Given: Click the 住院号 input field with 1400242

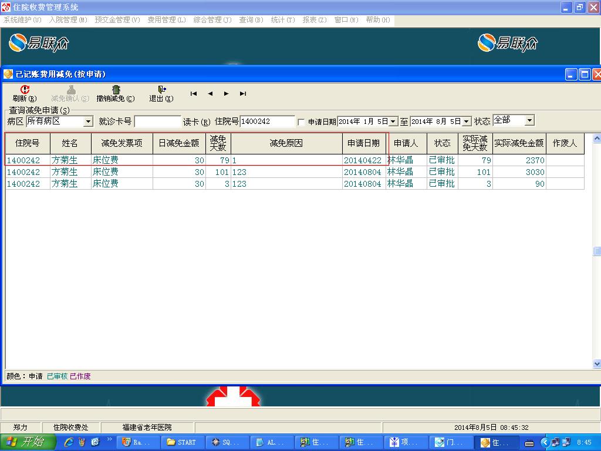Looking at the screenshot, I should pyautogui.click(x=268, y=122).
